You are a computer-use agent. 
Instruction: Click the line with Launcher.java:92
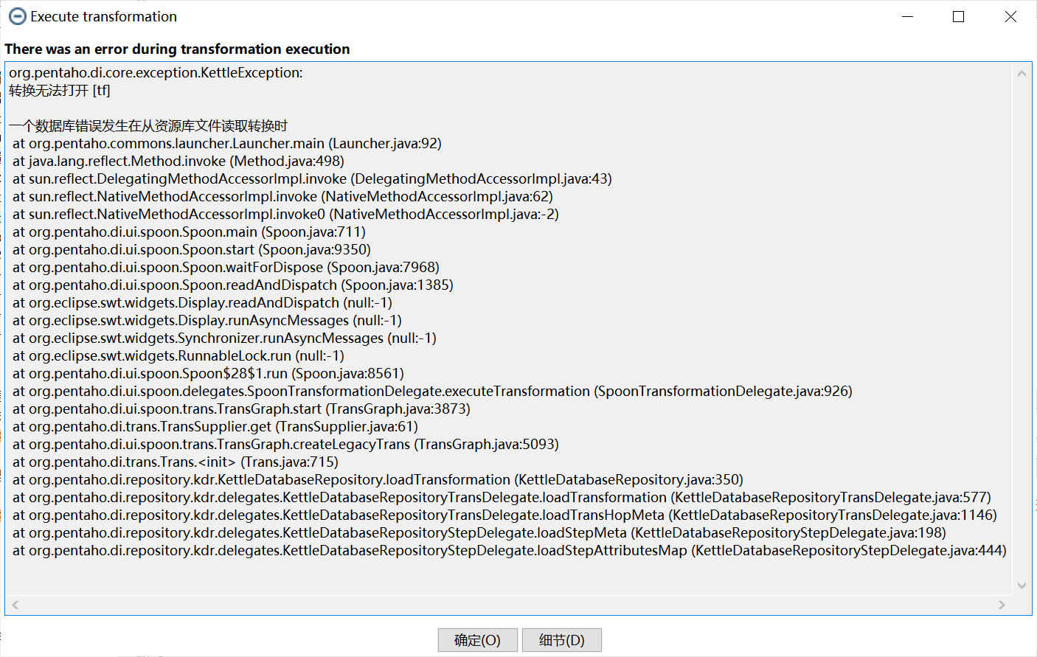click(x=227, y=144)
